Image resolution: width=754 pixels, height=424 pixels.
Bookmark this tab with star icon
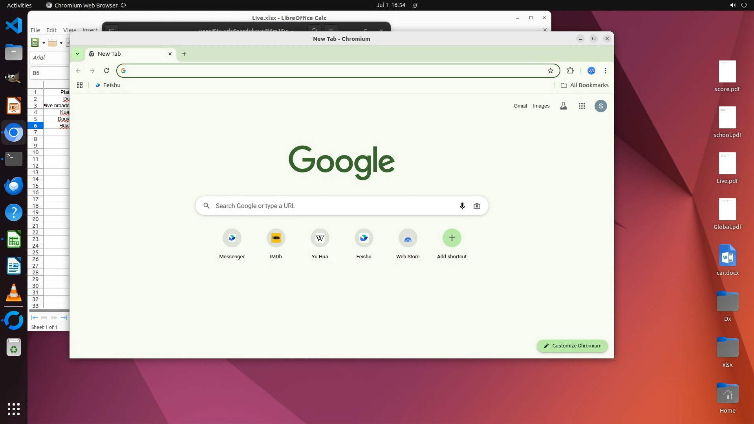click(551, 71)
